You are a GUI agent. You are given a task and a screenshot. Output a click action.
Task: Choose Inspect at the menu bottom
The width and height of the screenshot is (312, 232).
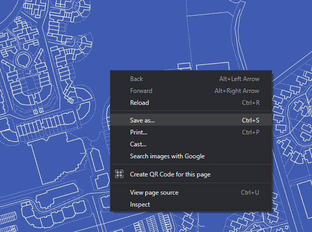191,204
